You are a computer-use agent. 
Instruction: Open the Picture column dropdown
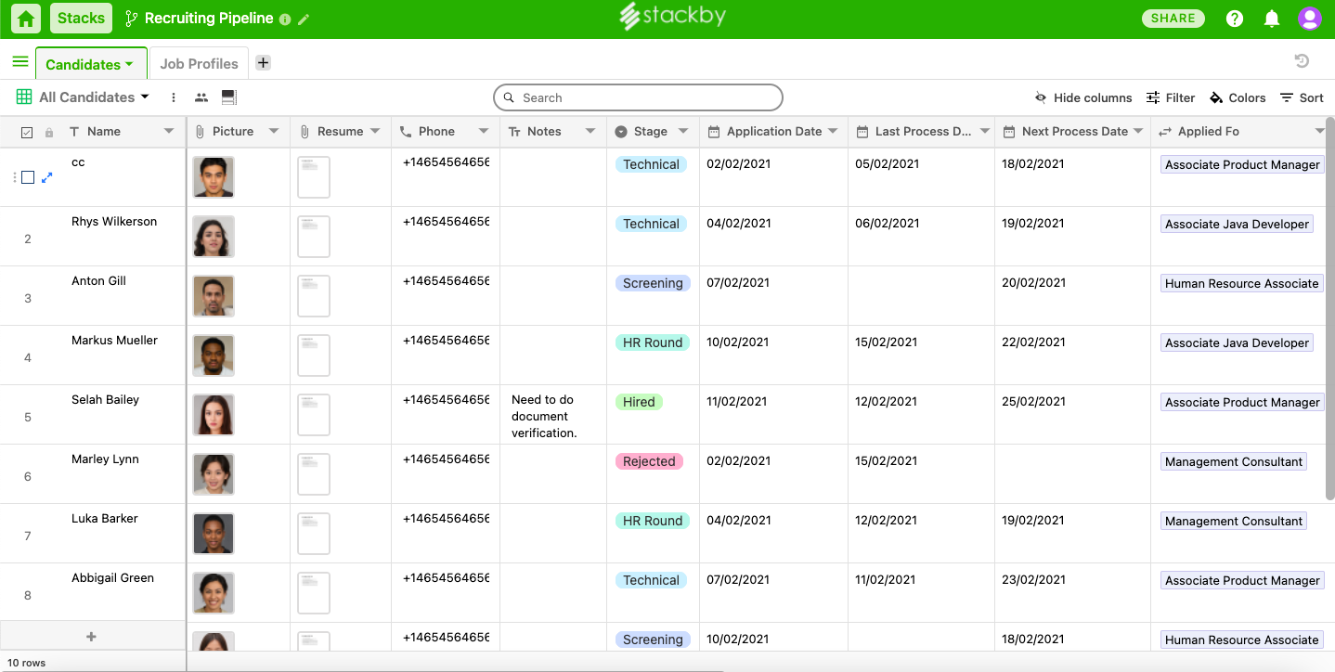click(274, 132)
